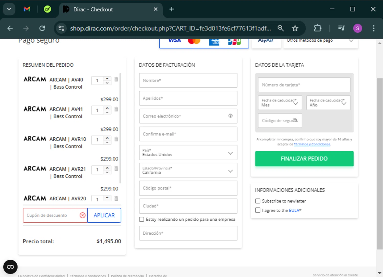Screen dimensions: 383x277
Task: Open the EULA link
Action: (x=294, y=210)
